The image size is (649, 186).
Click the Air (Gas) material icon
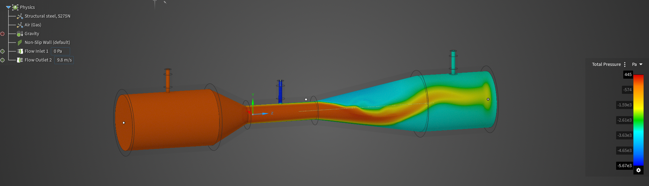(x=20, y=25)
